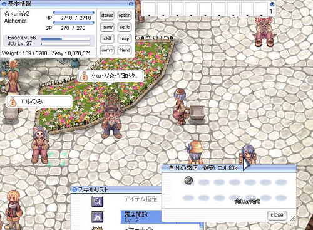The image size is (313, 230).
Task: Click the first empty hotkey bar slot
Action: pyautogui.click(x=150, y=8)
